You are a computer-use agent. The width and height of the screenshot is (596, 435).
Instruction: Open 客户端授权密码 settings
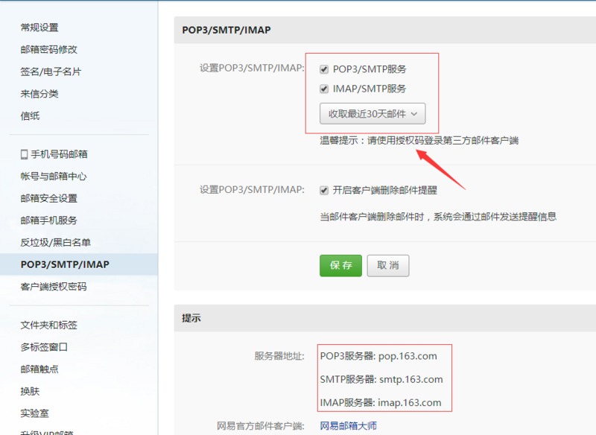[x=54, y=287]
